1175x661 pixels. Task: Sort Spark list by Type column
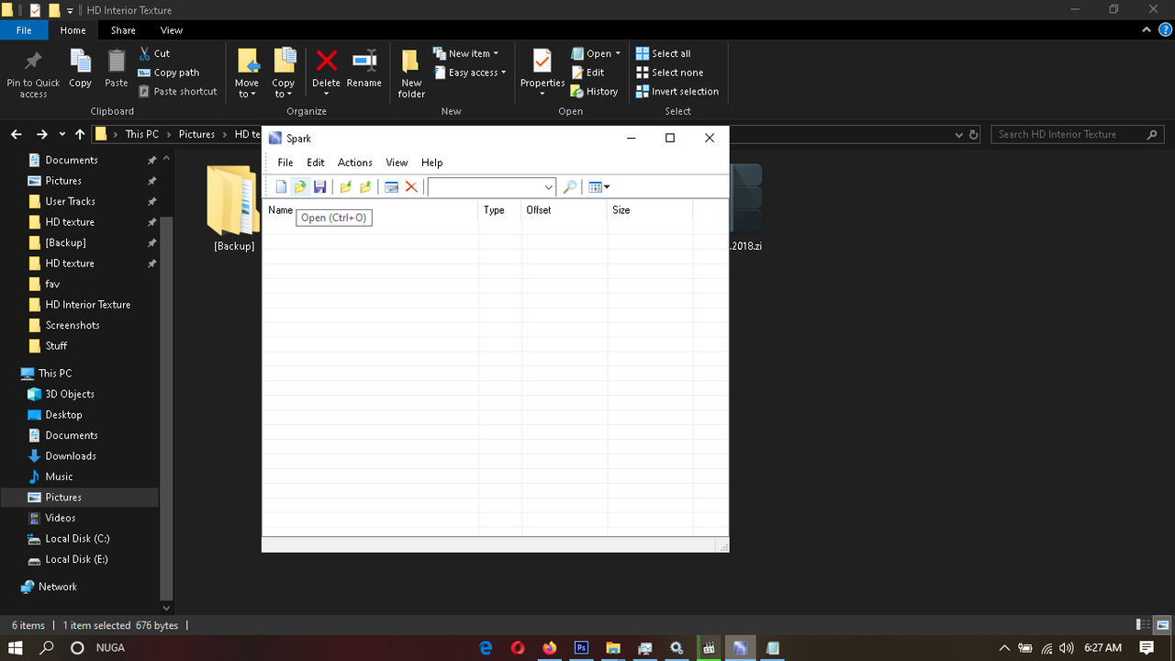[500, 210]
